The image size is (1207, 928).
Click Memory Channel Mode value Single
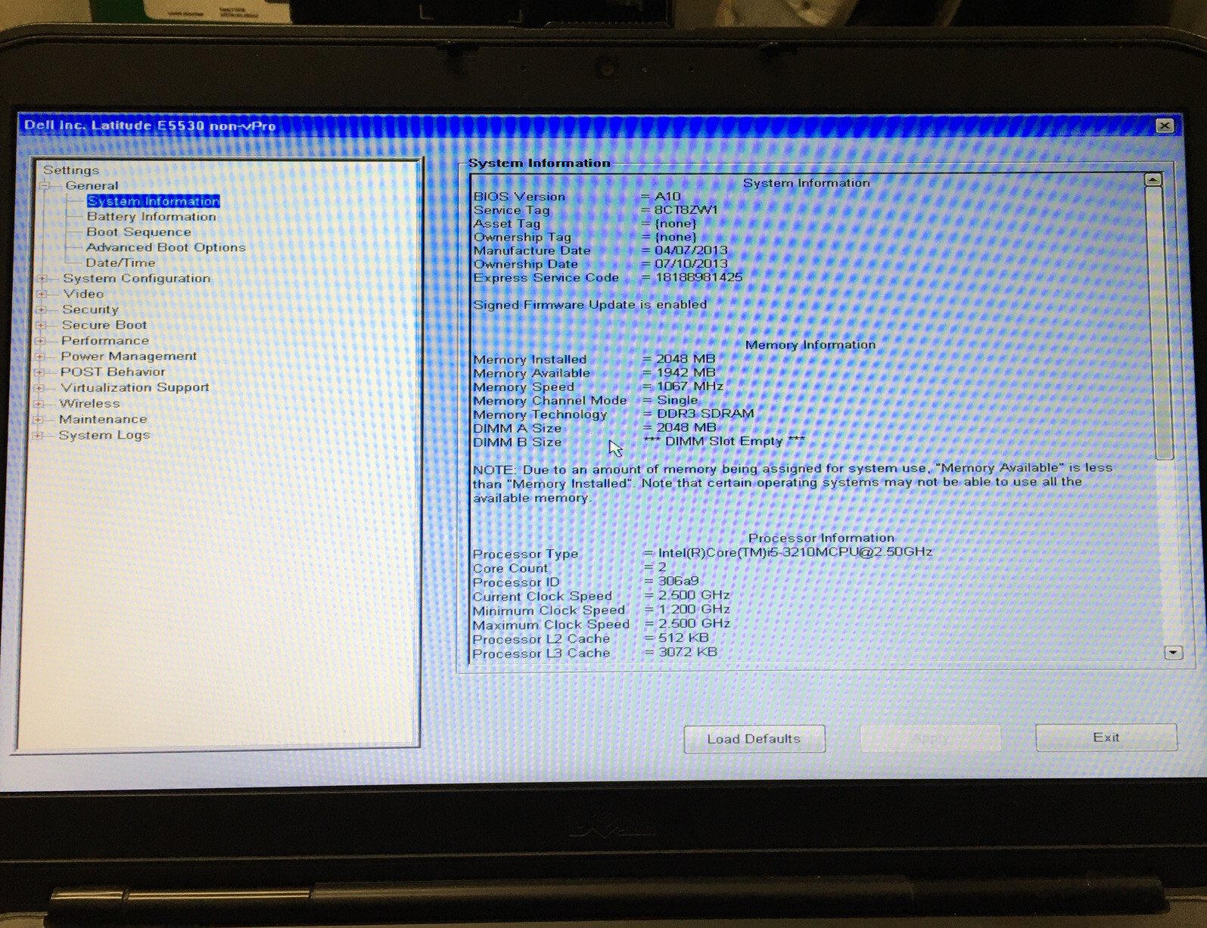coord(677,400)
